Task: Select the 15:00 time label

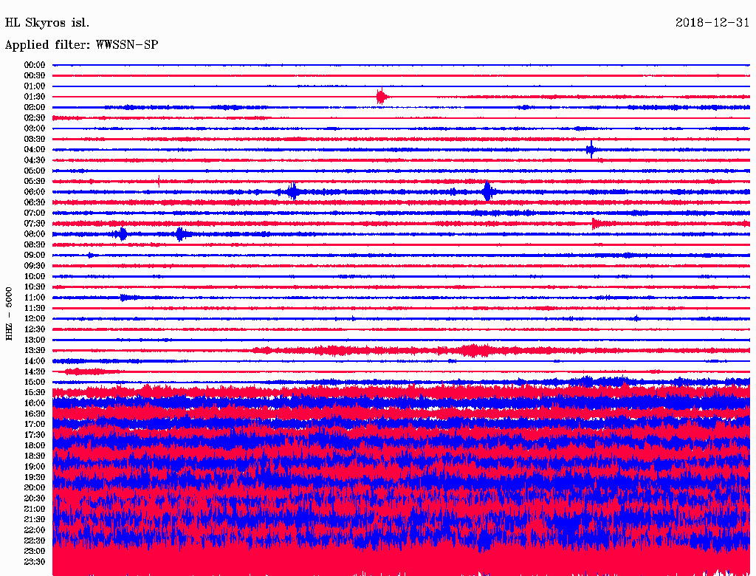Action: click(x=35, y=382)
